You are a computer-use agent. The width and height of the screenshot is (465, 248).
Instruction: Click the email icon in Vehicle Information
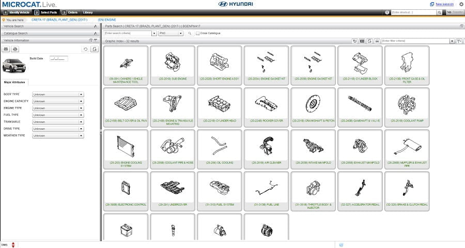pos(6,49)
